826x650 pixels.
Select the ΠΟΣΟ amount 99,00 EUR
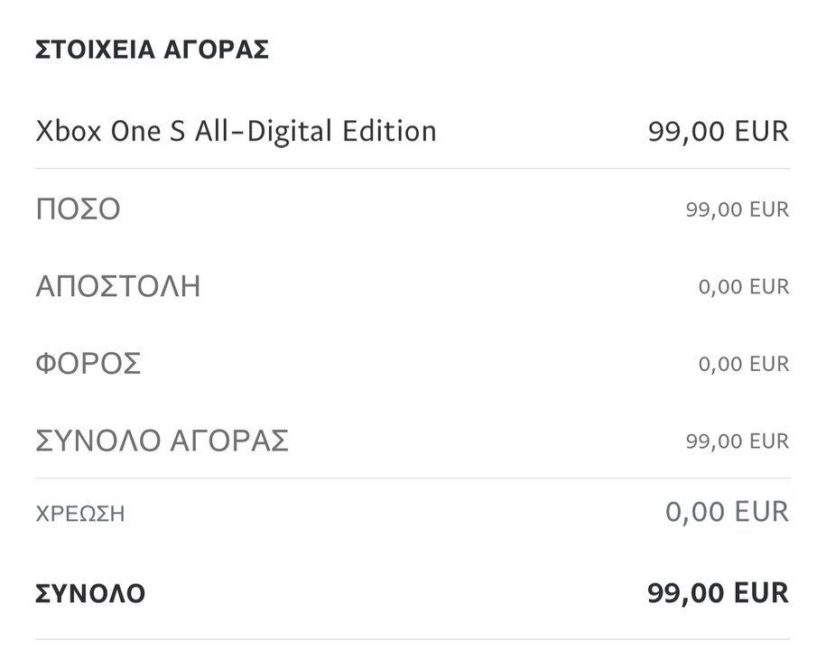(737, 210)
